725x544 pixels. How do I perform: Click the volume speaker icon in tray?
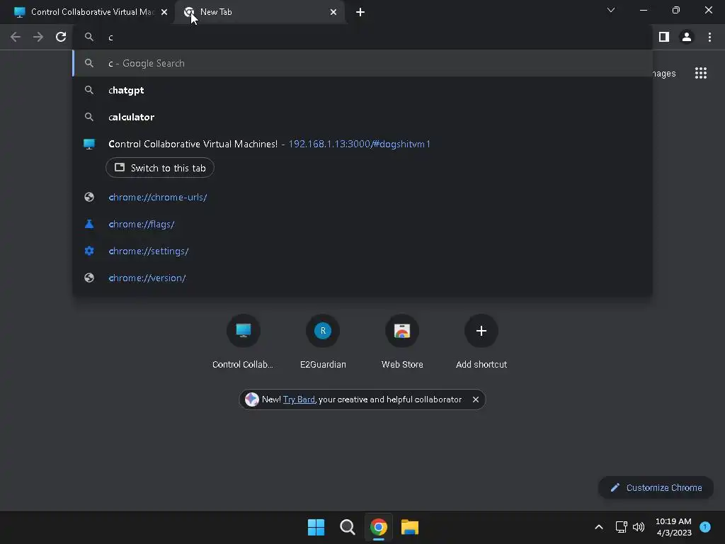639,527
